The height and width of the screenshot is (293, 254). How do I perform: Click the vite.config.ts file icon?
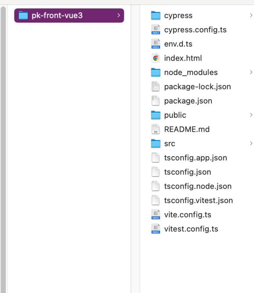tap(156, 214)
